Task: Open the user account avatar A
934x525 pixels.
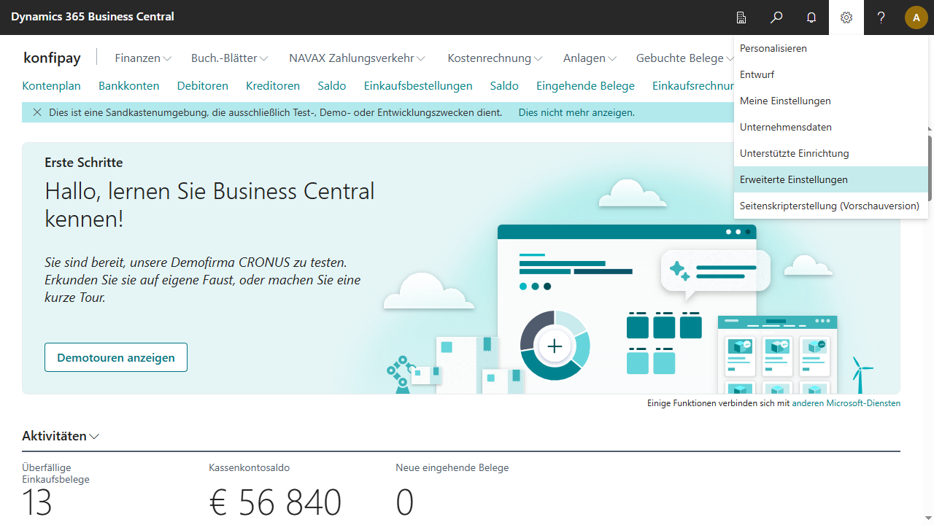Action: [916, 17]
